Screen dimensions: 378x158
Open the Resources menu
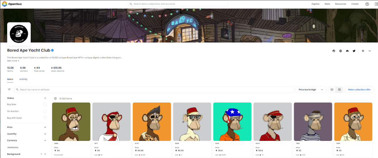[341, 4]
